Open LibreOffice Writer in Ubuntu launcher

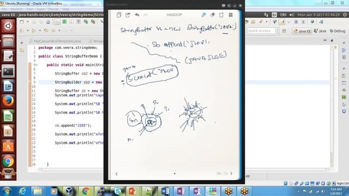(x=8, y=86)
